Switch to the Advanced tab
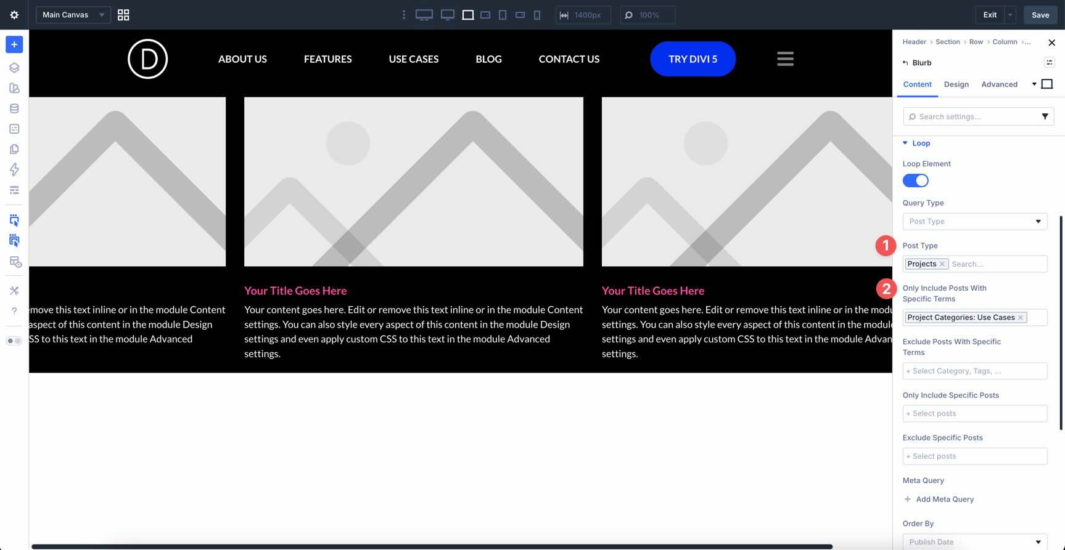The width and height of the screenshot is (1065, 550). tap(999, 84)
